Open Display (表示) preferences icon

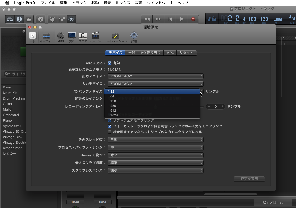pos(72,37)
